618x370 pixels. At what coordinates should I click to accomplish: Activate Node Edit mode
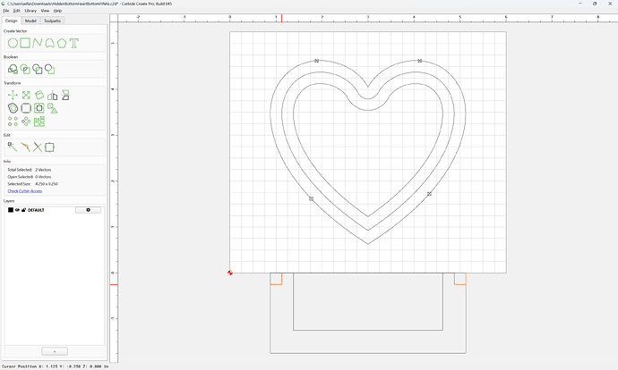(x=13, y=147)
